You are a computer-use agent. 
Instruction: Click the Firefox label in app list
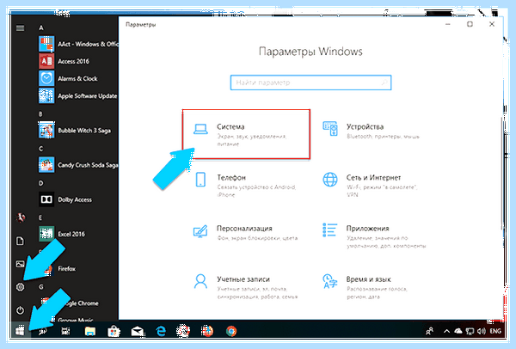pyautogui.click(x=67, y=269)
